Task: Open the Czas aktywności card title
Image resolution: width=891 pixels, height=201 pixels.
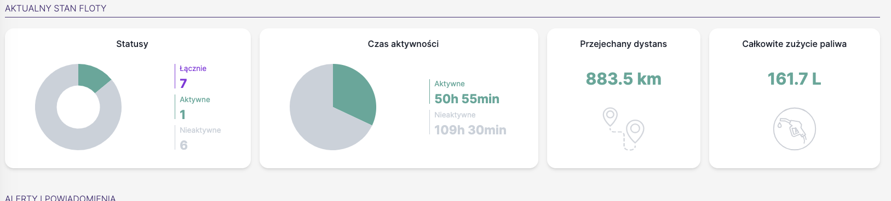Action: click(x=403, y=44)
